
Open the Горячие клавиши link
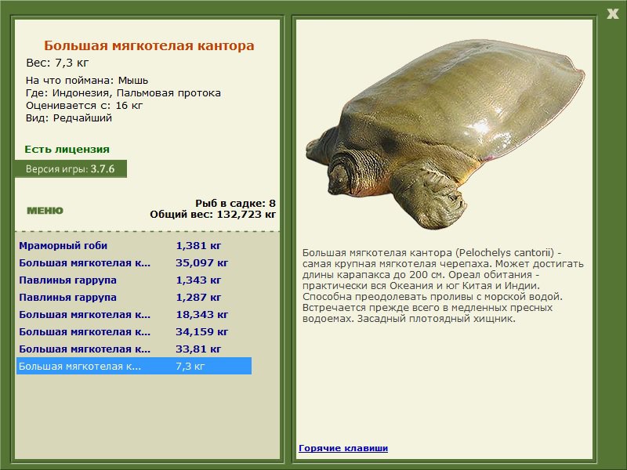pyautogui.click(x=343, y=448)
